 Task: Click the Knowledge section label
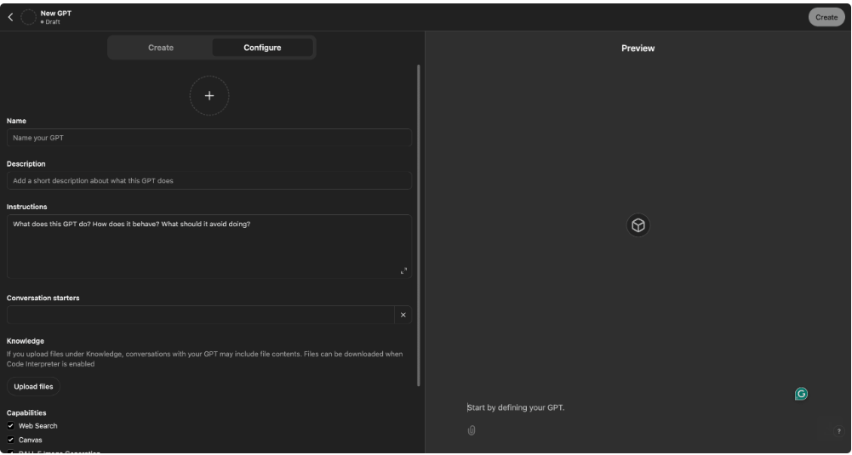[26, 341]
